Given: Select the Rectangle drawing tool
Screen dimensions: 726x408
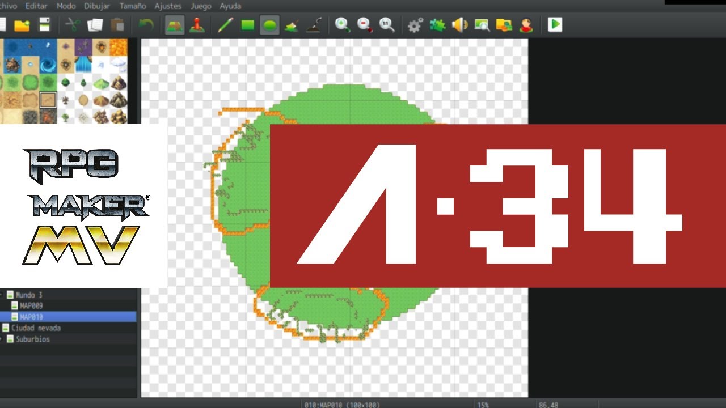Looking at the screenshot, I should pyautogui.click(x=247, y=25).
